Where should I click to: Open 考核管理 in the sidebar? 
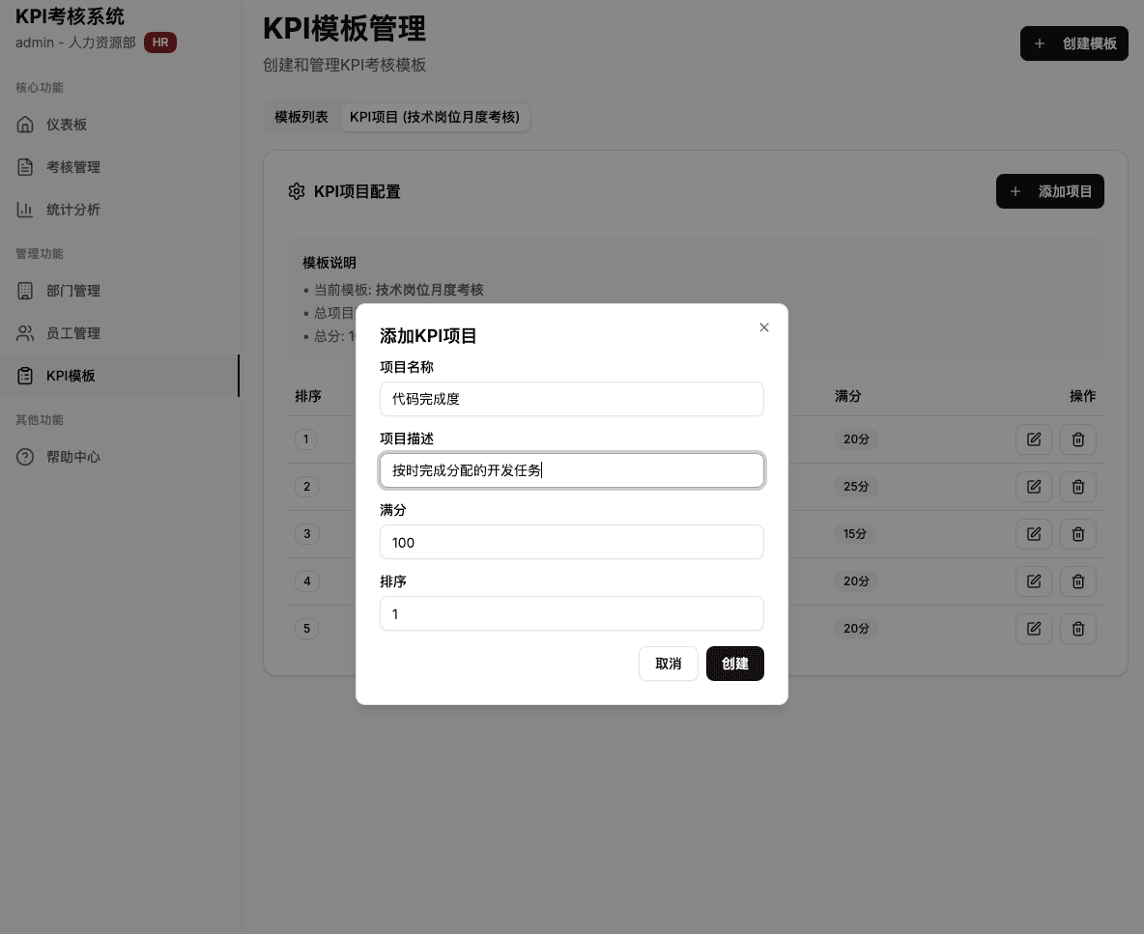pyautogui.click(x=120, y=167)
